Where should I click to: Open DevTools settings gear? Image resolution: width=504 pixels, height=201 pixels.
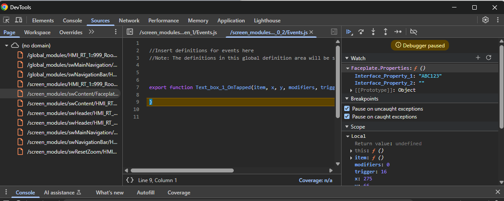tap(486, 20)
